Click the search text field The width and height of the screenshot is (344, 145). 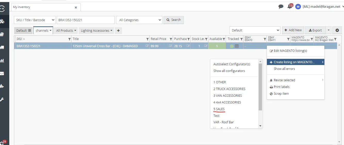point(86,20)
